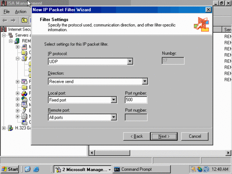The image size is (232, 174).
Task: Select the REM server icon in tree
Action: 17,41
